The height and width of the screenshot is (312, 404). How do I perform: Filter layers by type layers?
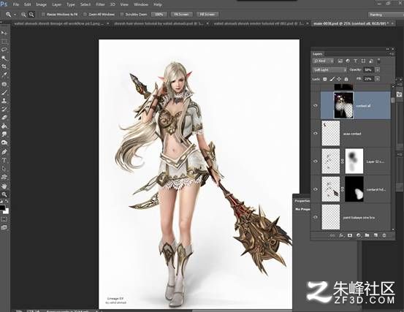pyautogui.click(x=355, y=61)
